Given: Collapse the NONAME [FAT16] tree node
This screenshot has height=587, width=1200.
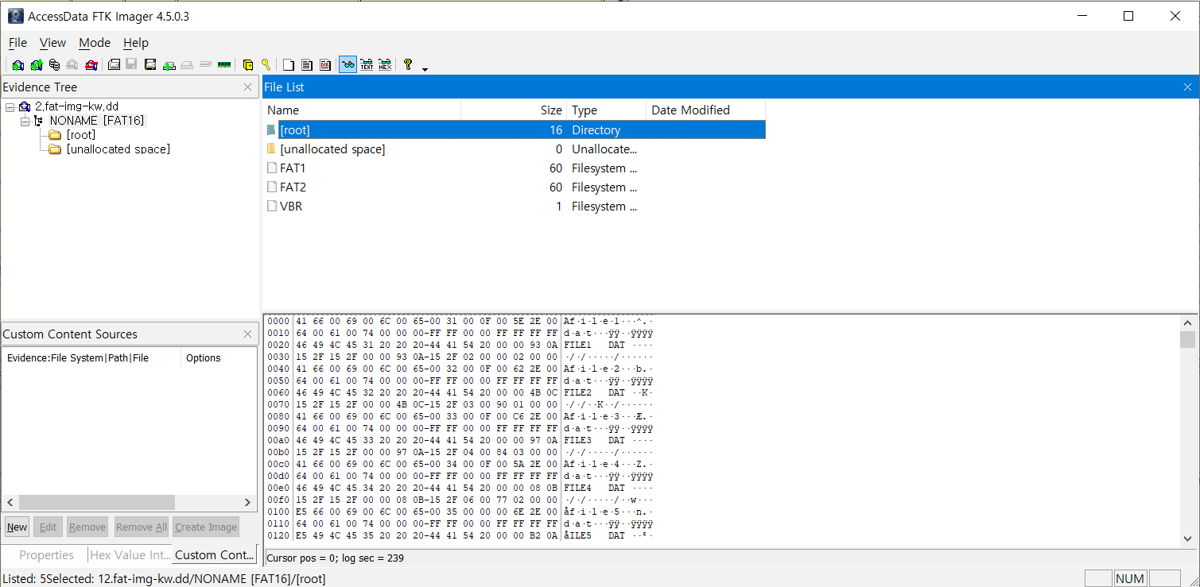Looking at the screenshot, I should pyautogui.click(x=25, y=121).
